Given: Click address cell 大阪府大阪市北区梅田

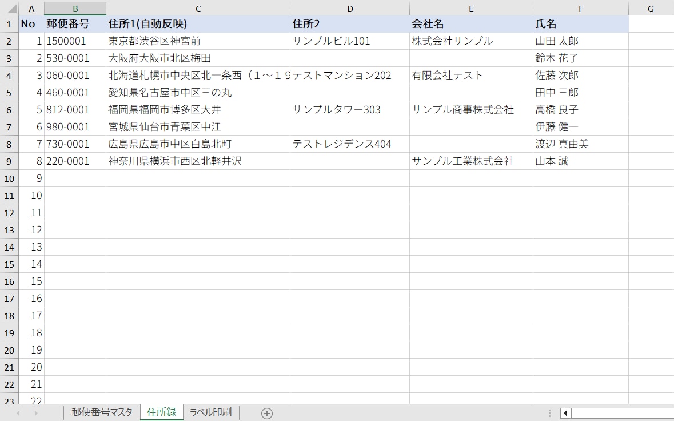Looking at the screenshot, I should pos(198,58).
